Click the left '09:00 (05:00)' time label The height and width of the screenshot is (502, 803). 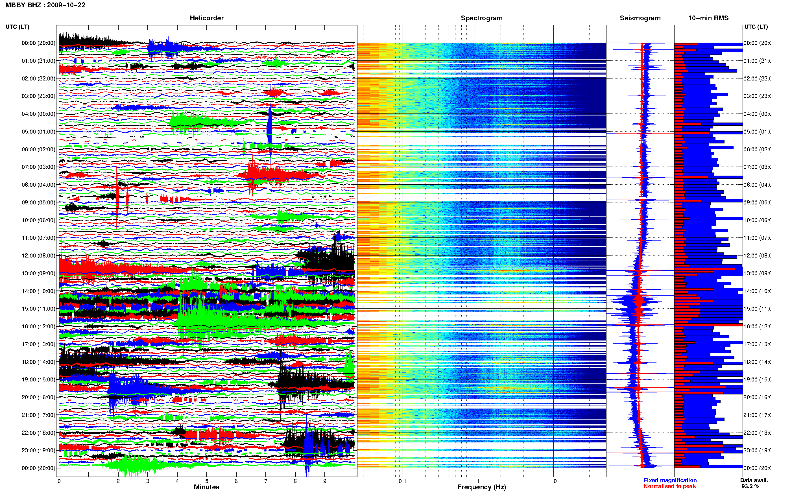pos(38,202)
